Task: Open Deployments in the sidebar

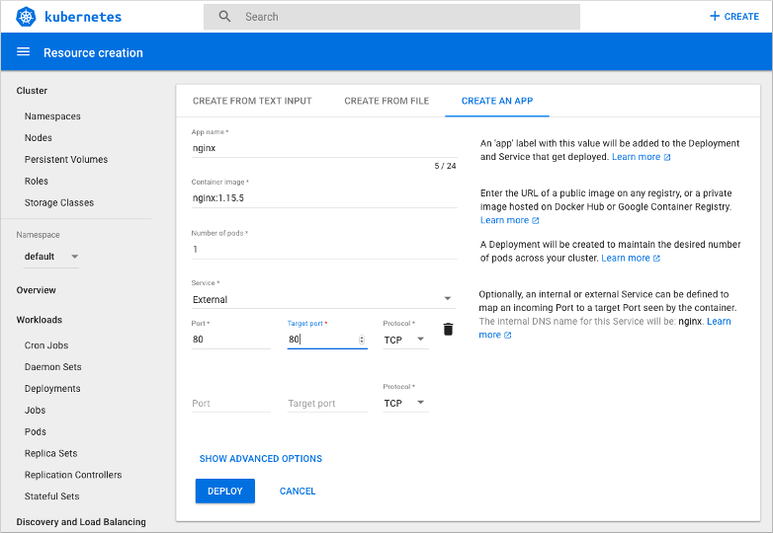Action: 52,389
